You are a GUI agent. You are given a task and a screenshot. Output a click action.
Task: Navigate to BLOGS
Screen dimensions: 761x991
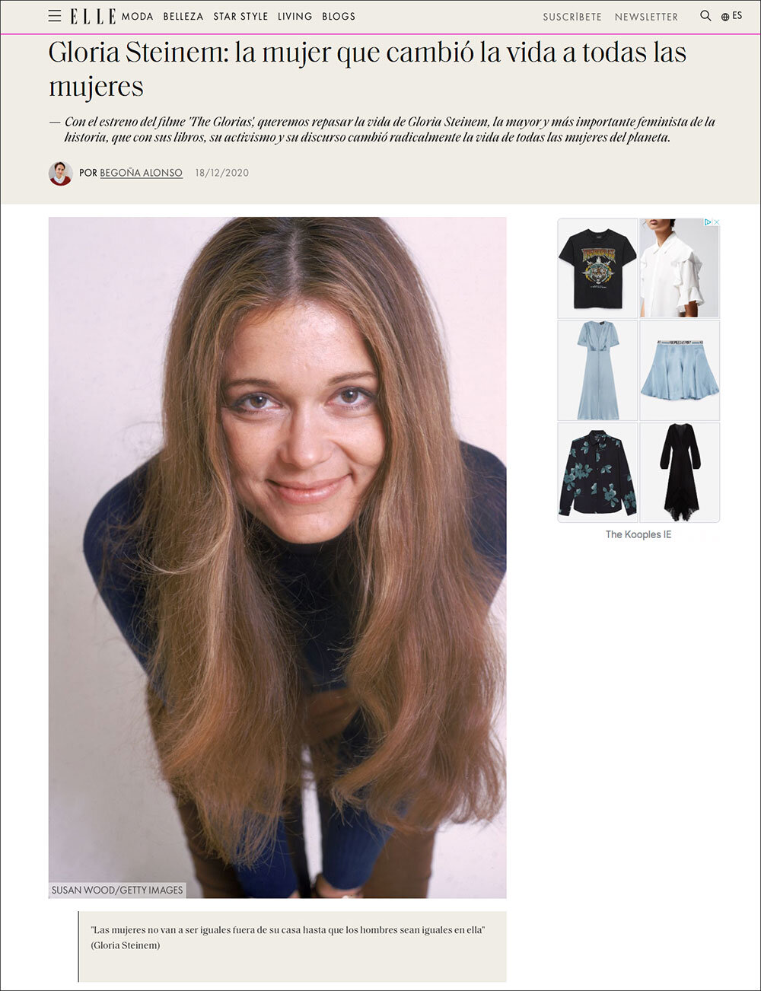(339, 16)
